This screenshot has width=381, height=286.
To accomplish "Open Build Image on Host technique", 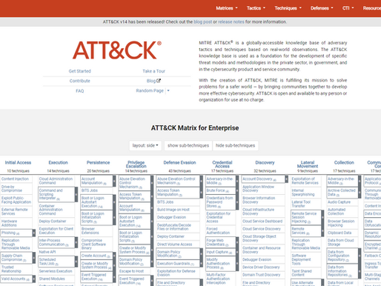I will coord(173,210).
